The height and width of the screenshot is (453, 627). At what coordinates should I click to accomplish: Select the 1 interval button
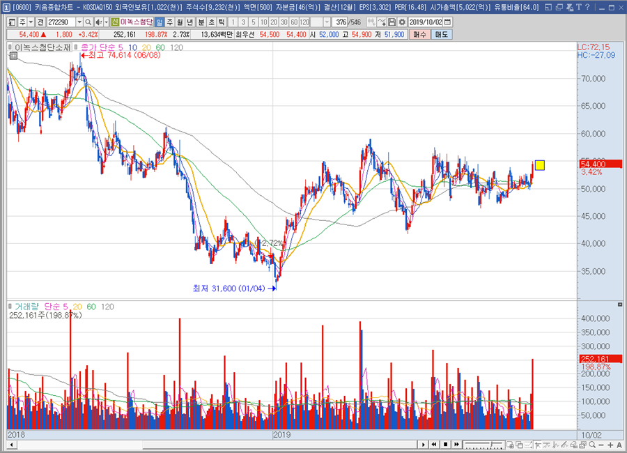[x=233, y=22]
